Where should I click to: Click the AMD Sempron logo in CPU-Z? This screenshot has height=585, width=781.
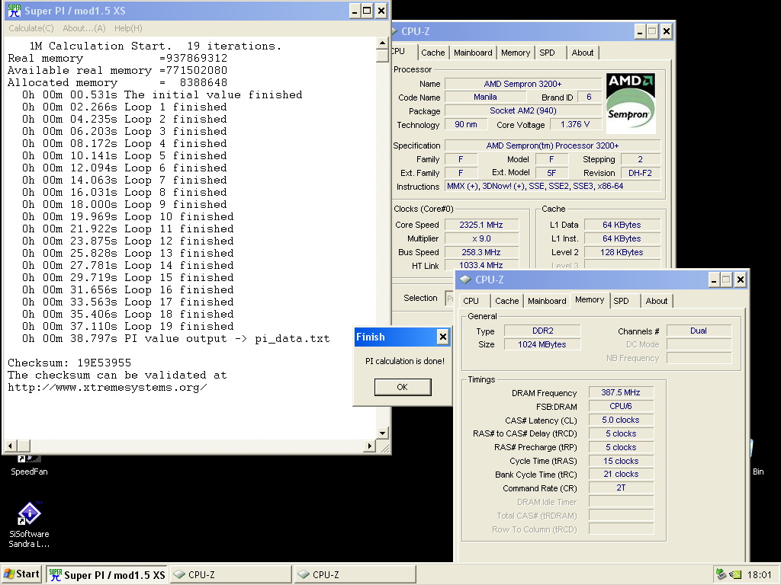coord(631,103)
